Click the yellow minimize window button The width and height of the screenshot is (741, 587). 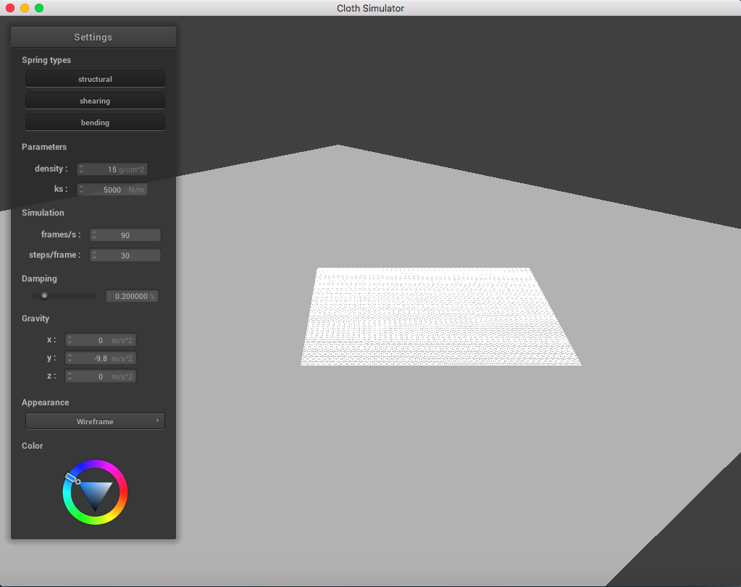click(x=25, y=8)
